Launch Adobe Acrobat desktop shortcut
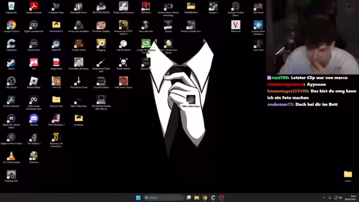Screen dimensions: 359x202 (x=34, y=7)
